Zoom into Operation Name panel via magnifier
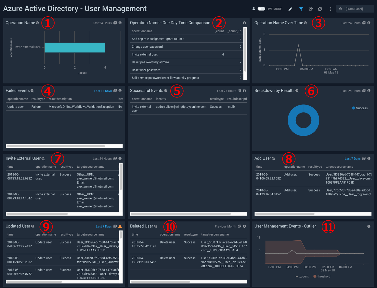This screenshot has height=288, width=377. pyautogui.click(x=38, y=23)
